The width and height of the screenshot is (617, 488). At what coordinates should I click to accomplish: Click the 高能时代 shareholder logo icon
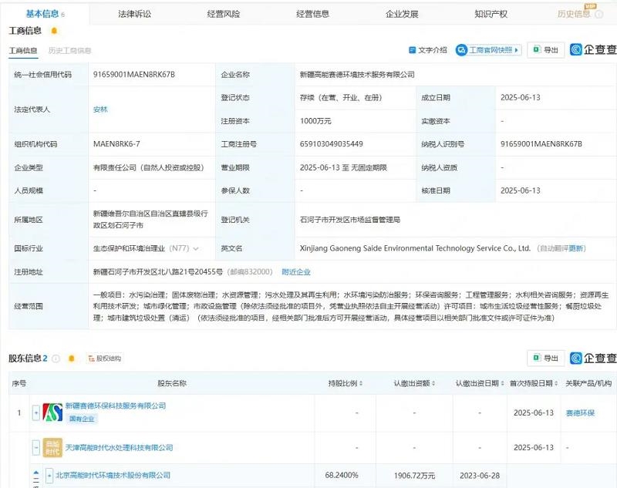point(51,447)
